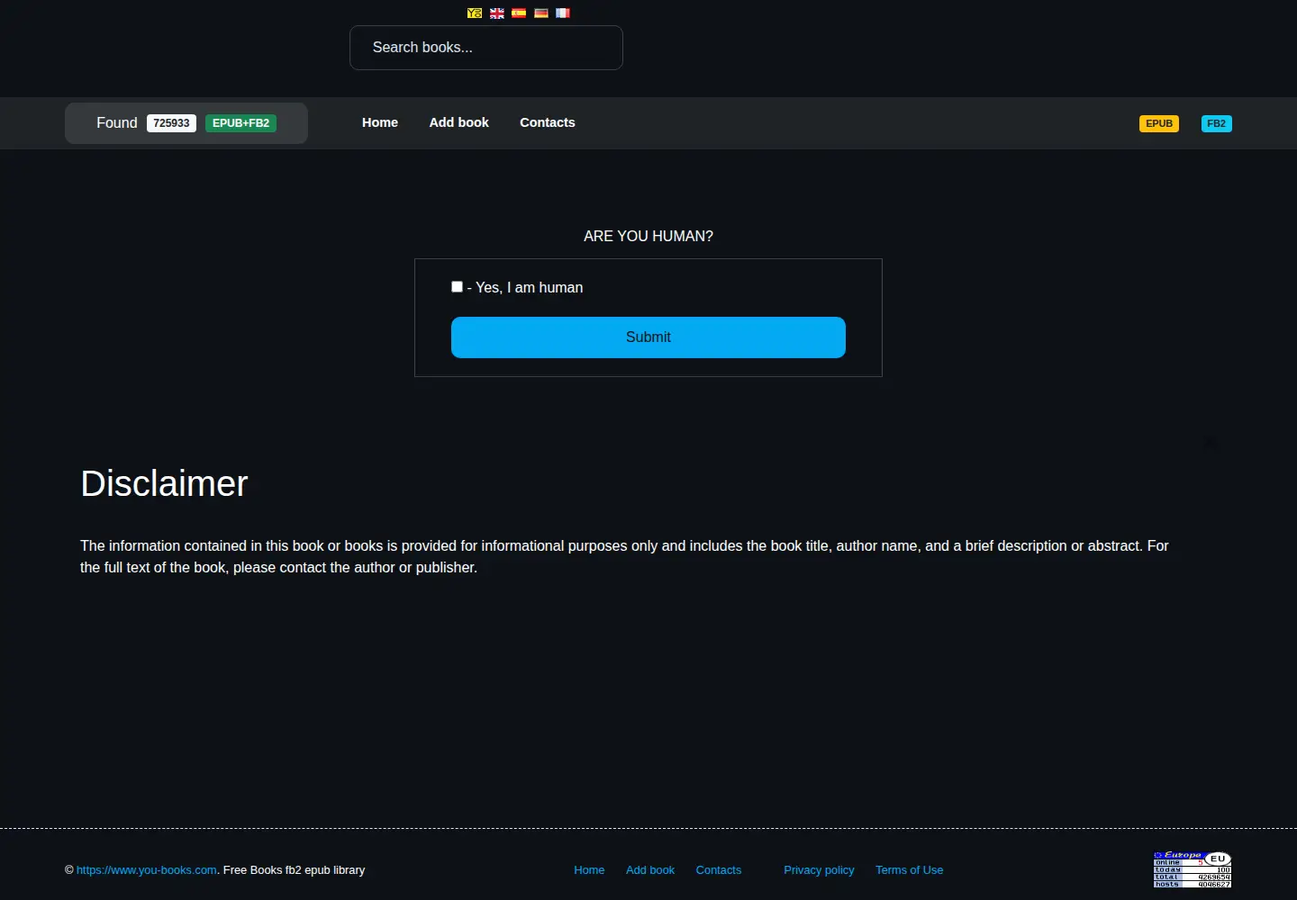This screenshot has height=900, width=1297.
Task: Click the 725933 found-count badge
Action: tap(171, 123)
